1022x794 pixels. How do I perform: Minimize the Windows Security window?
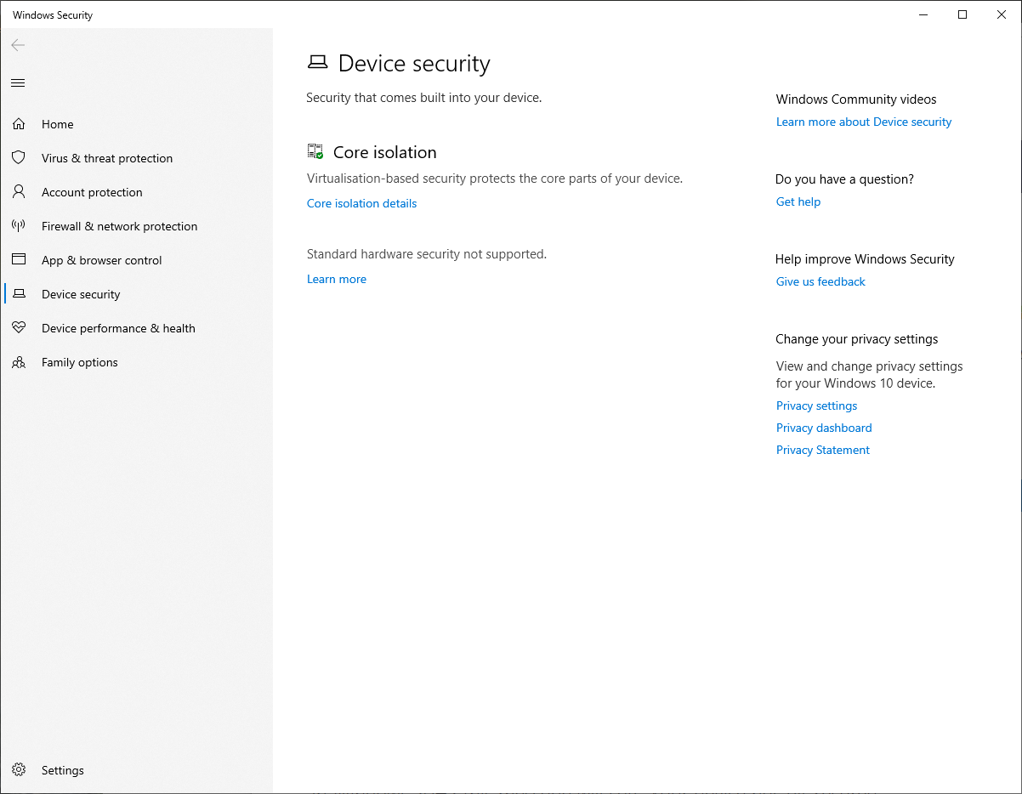[x=923, y=14]
